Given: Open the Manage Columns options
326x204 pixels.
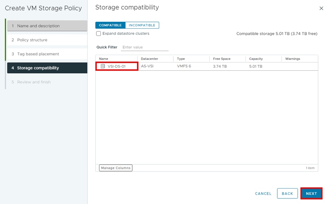Looking at the screenshot, I should click(116, 168).
